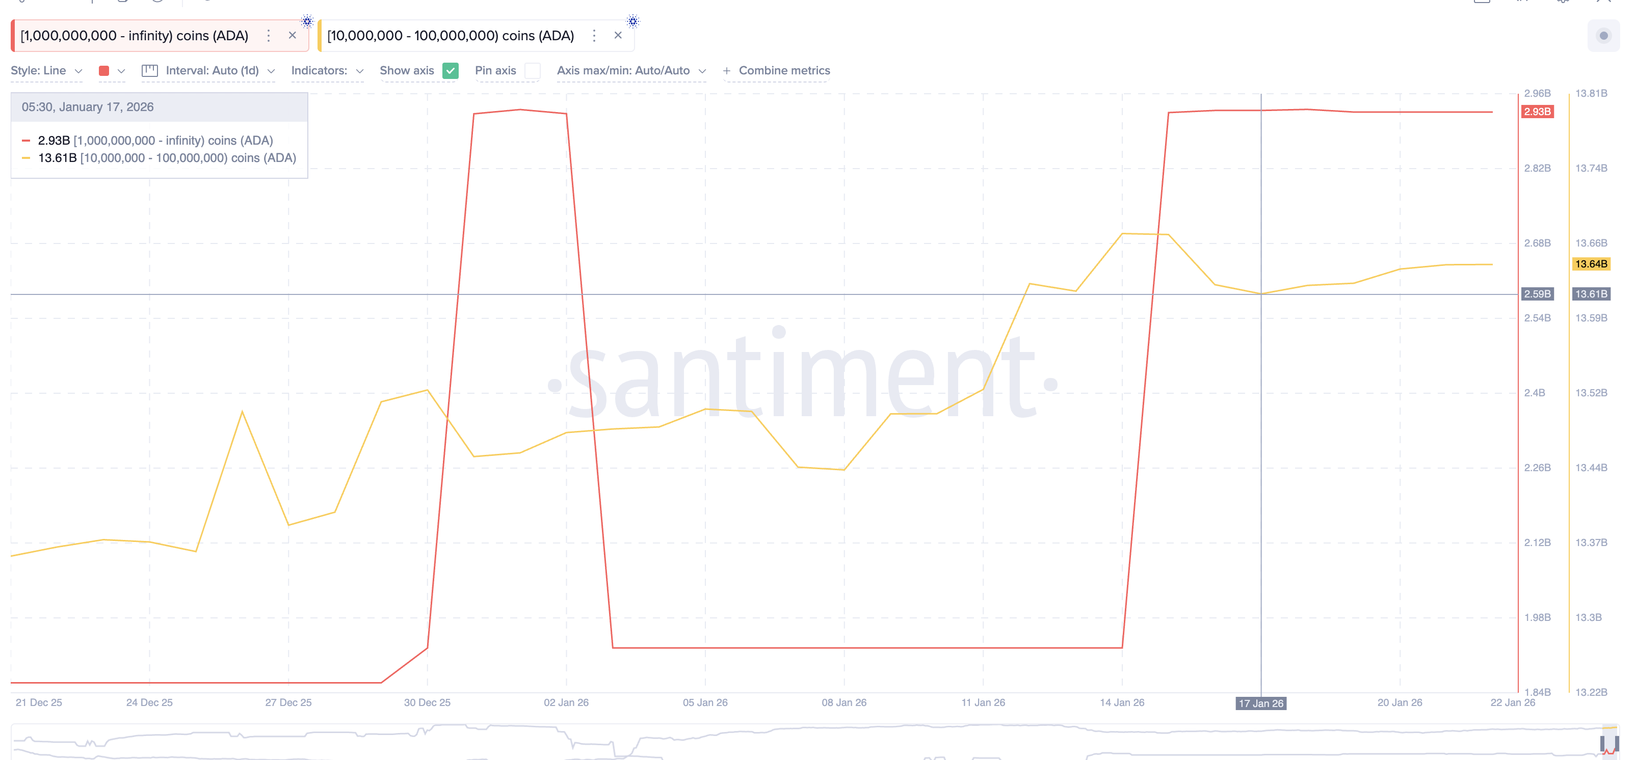
Task: Click Cardano logo on red metric tab
Action: [x=307, y=21]
